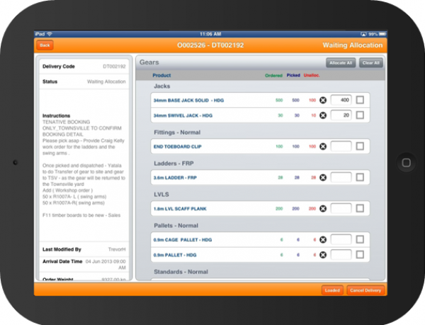The width and height of the screenshot is (425, 325).
Task: Clear quantity for 1.8m LVL SCAFF PLANK row
Action: pos(323,209)
